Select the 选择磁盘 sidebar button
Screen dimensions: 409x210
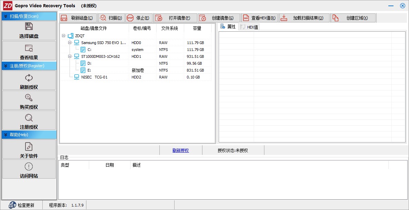tap(29, 31)
